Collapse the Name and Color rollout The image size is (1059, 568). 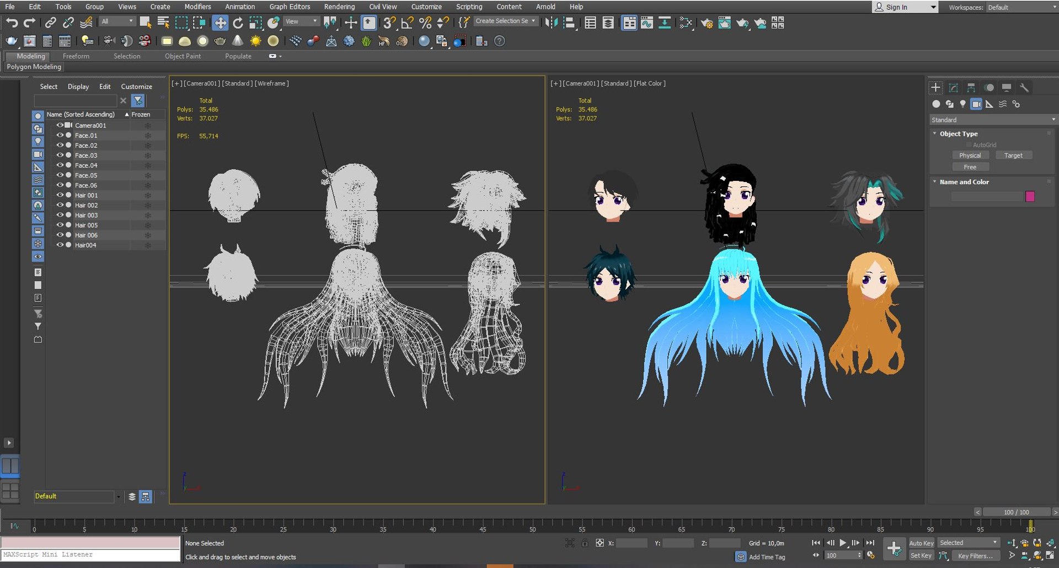(x=964, y=181)
